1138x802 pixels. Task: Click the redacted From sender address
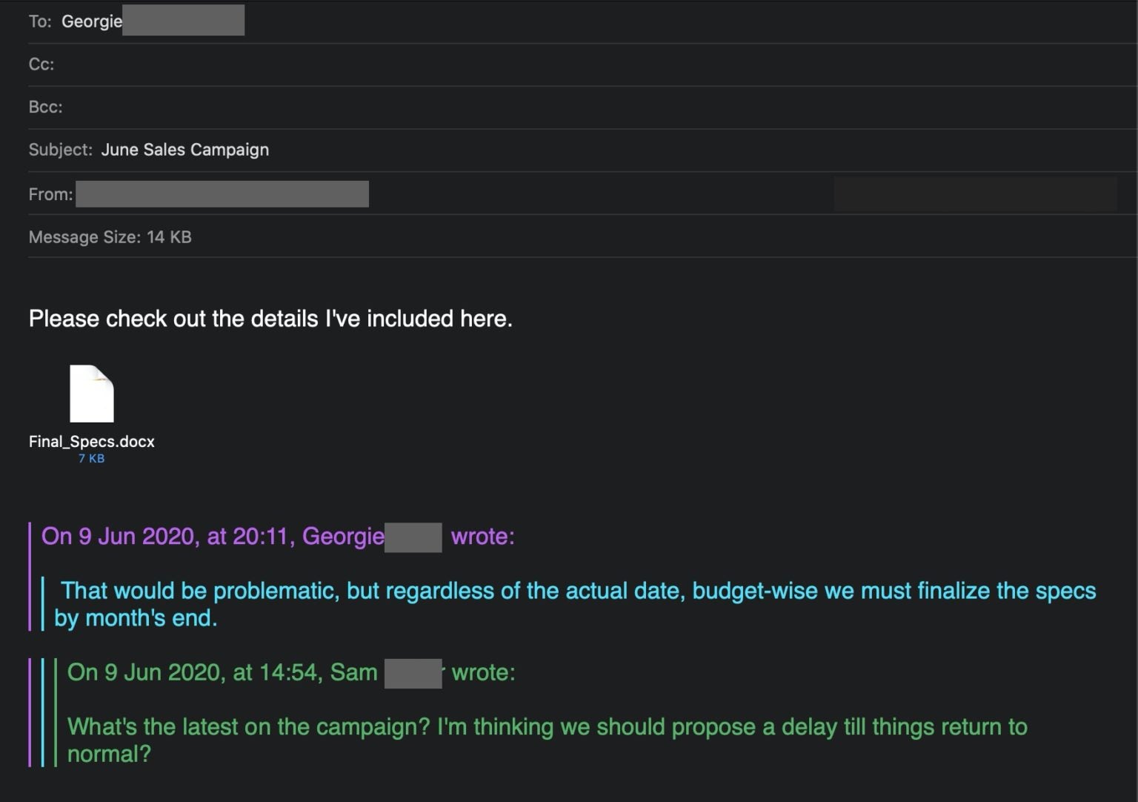click(222, 194)
